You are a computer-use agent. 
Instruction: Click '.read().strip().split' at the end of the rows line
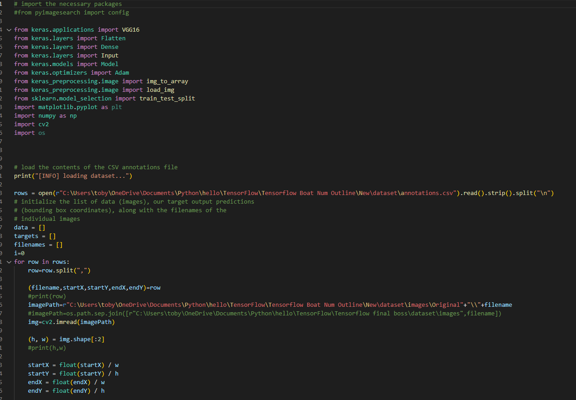coord(498,193)
